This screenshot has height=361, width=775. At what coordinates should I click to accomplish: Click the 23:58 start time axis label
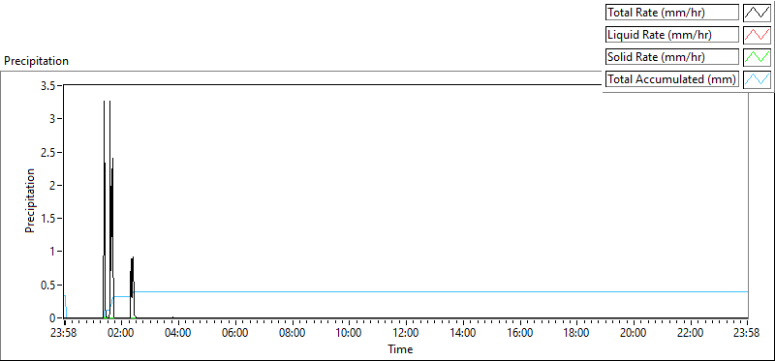(65, 332)
